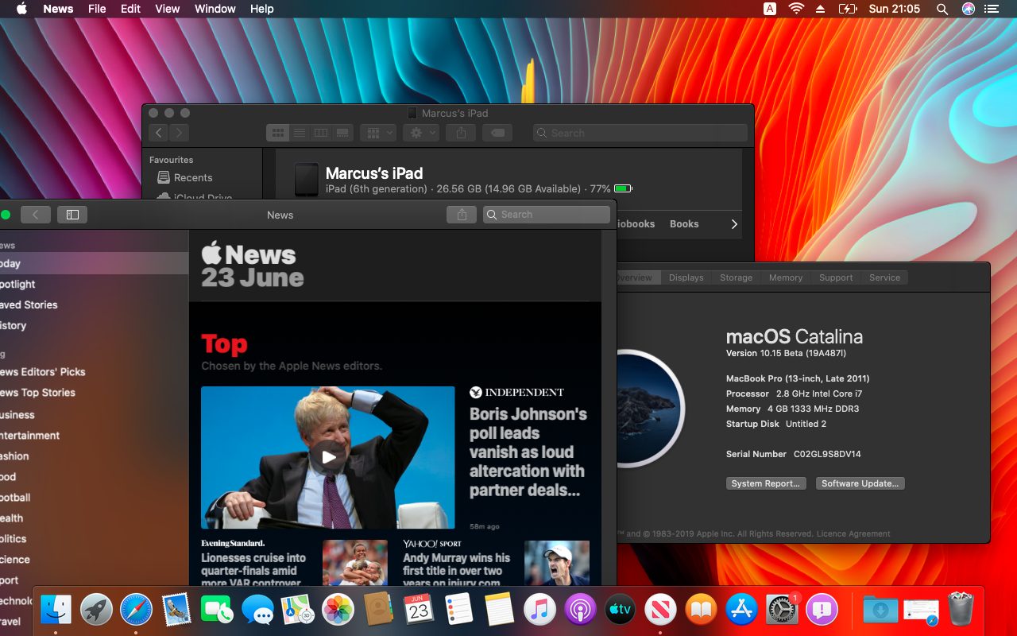1017x636 pixels.
Task: Switch Finder to gallery view
Action: [342, 133]
